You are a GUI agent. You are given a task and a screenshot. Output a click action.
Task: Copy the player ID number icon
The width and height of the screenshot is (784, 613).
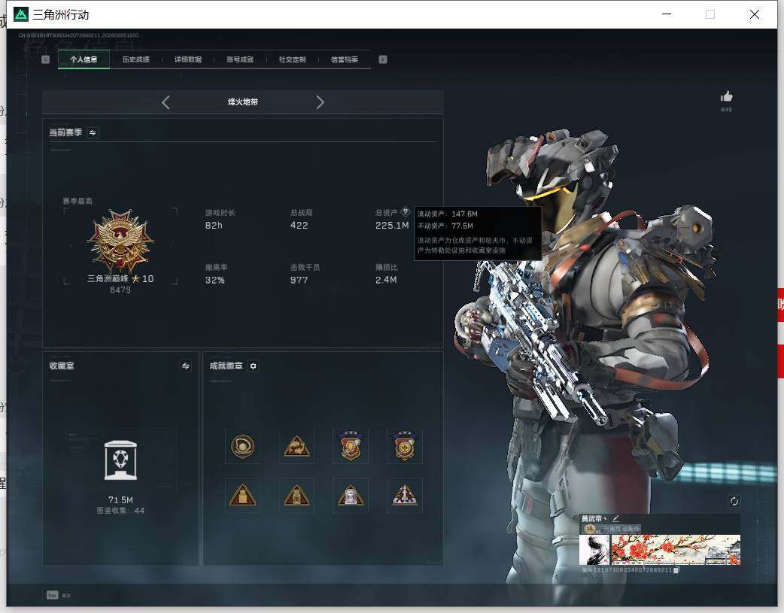click(676, 570)
